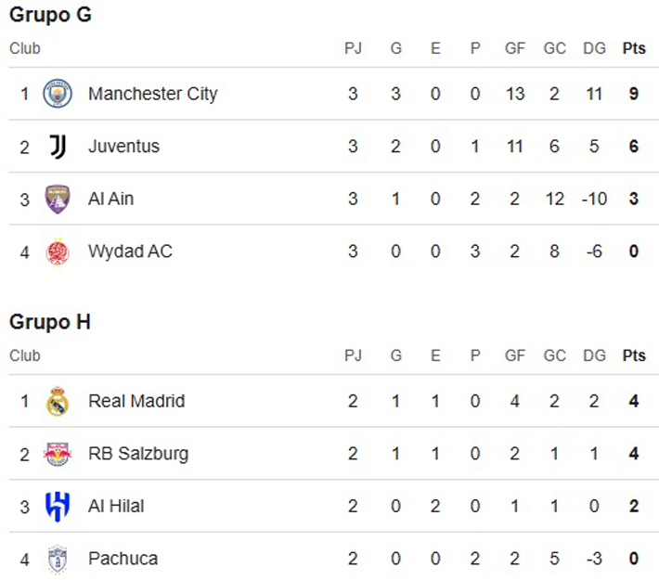Click the Wydad AC team name
The image size is (659, 580).
click(130, 252)
